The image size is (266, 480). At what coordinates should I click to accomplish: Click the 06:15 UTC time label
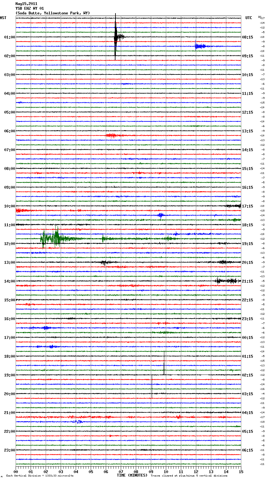coord(248,450)
